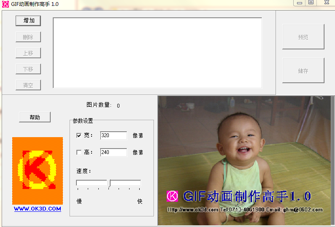Click the width field showing 320

pyautogui.click(x=113, y=135)
